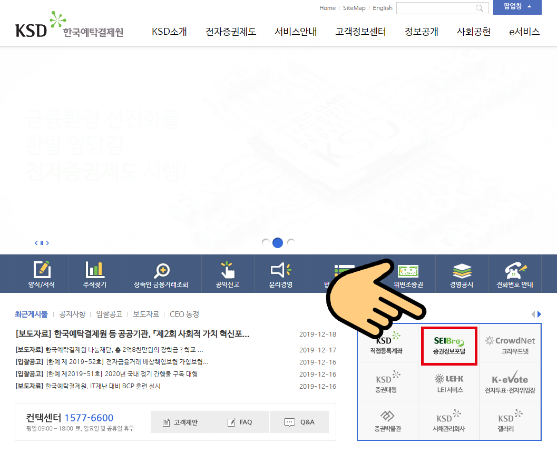Pause the banner slideshow

pyautogui.click(x=42, y=243)
